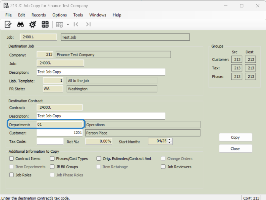The width and height of the screenshot is (266, 200).
Task: Toggle the Job Reviewers checkbox
Action: (163, 167)
